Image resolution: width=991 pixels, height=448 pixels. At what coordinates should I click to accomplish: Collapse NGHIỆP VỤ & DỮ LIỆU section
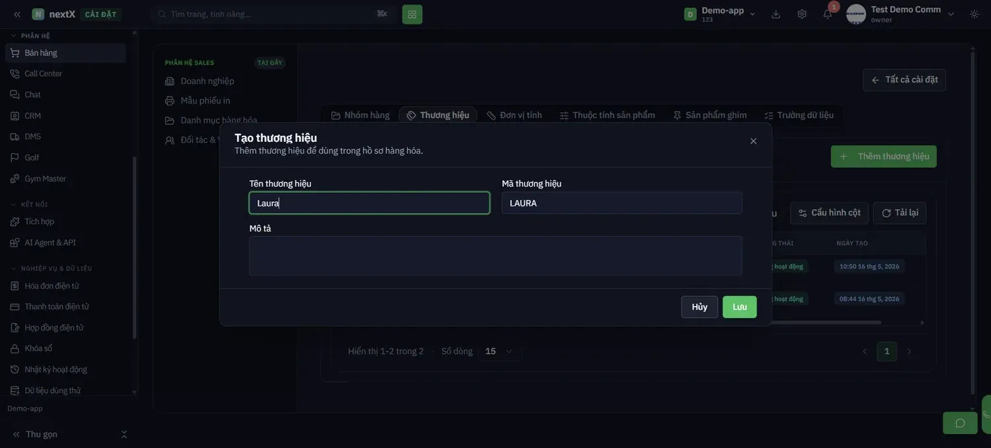tap(52, 269)
